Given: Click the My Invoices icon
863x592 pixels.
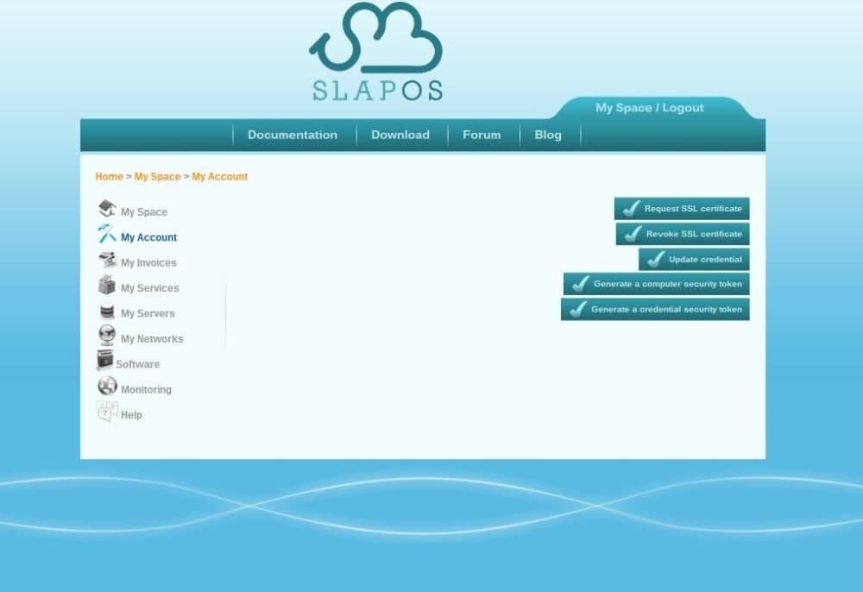Looking at the screenshot, I should pos(107,259).
